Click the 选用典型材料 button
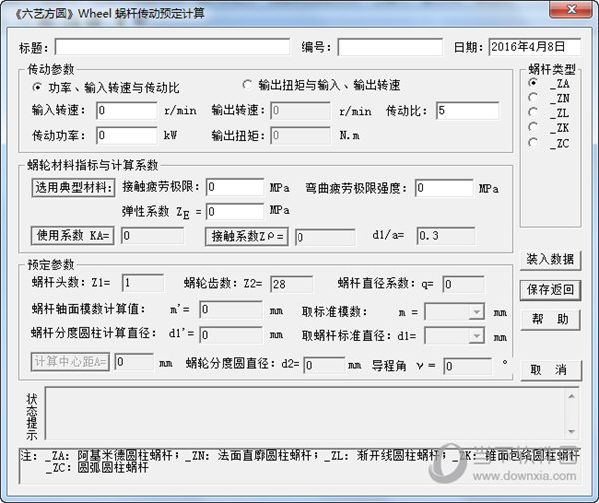Image resolution: width=599 pixels, height=503 pixels. tap(72, 188)
